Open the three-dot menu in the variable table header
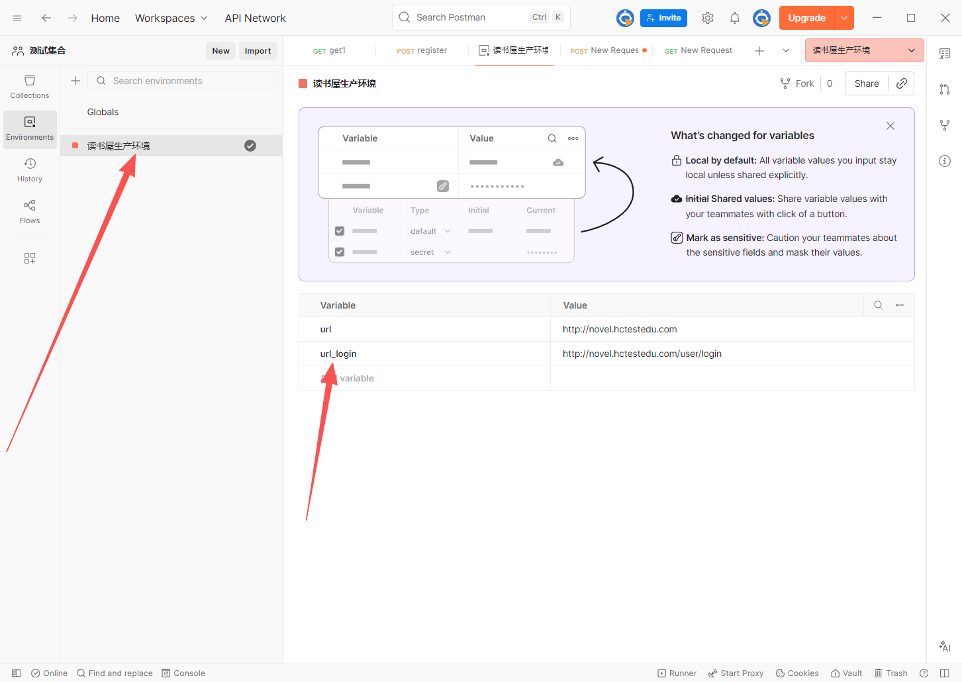Viewport: 962px width, 682px height. click(x=900, y=305)
